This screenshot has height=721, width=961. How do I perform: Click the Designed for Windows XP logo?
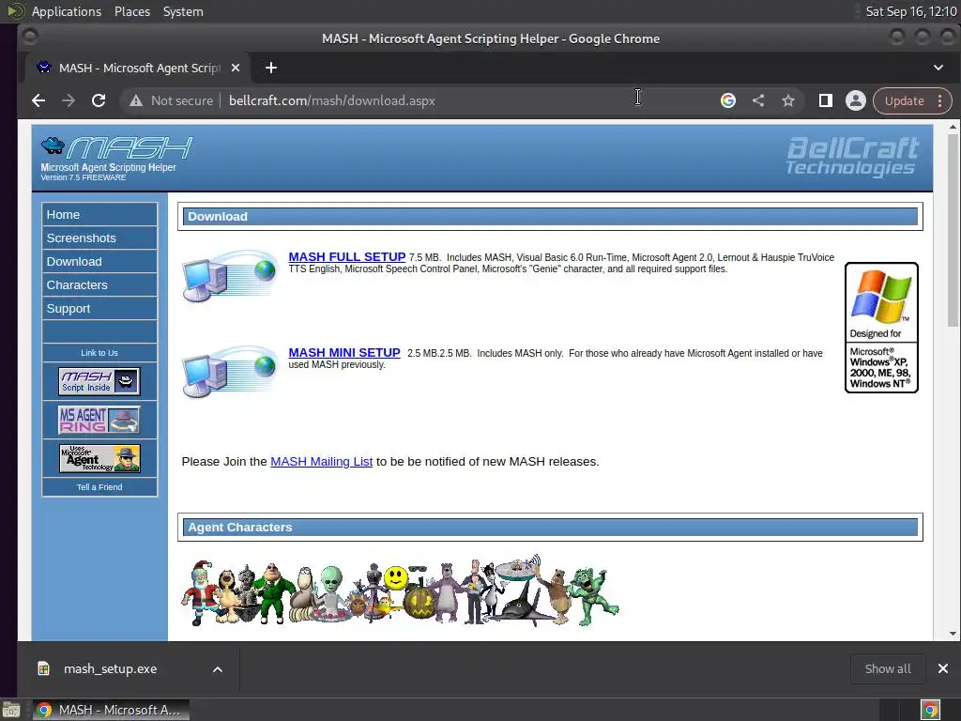(x=881, y=328)
